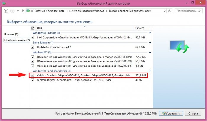This screenshot has height=121, width=207.
Task: Collapse the Zune Software group
Action: tap(150, 42)
